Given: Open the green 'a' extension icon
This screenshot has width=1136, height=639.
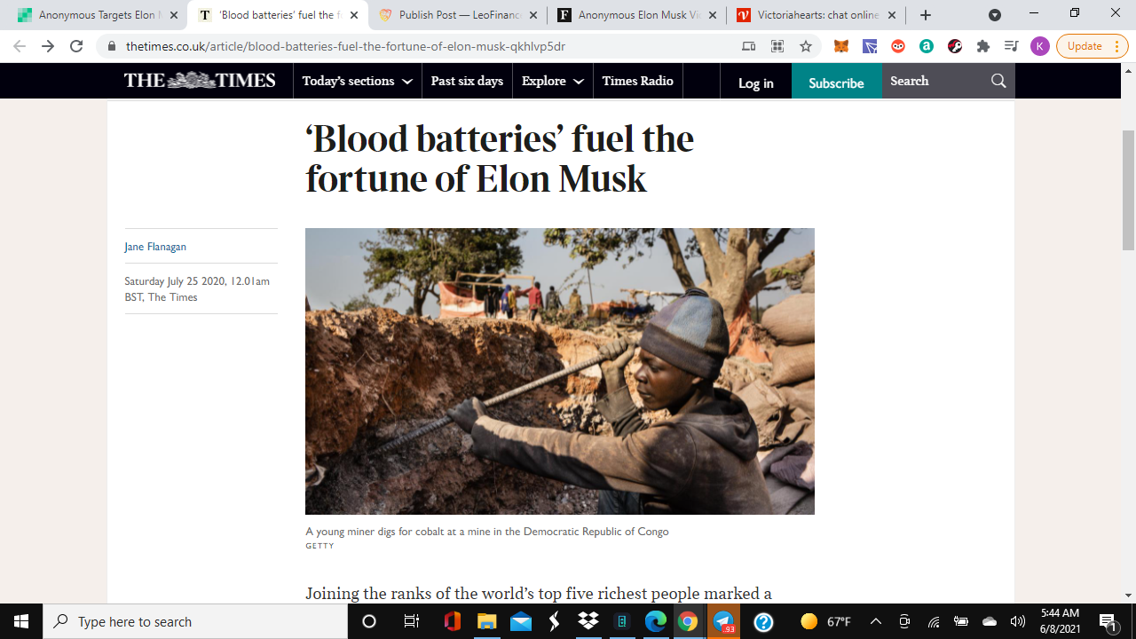Looking at the screenshot, I should pyautogui.click(x=927, y=46).
